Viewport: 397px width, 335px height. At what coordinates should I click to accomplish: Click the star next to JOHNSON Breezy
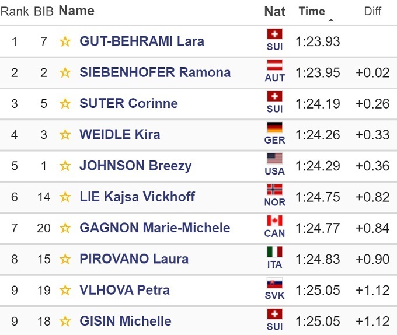click(x=65, y=166)
